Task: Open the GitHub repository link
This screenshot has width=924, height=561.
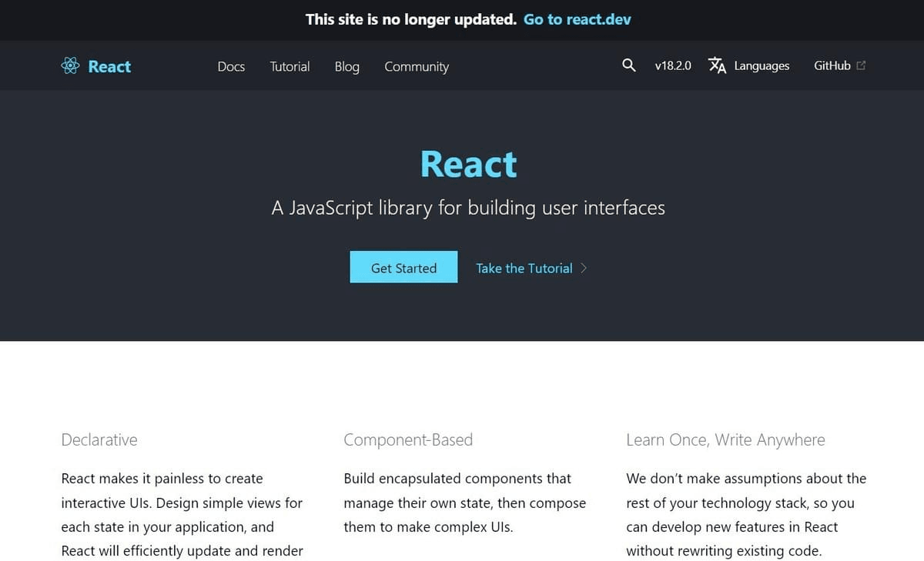Action: [x=832, y=65]
